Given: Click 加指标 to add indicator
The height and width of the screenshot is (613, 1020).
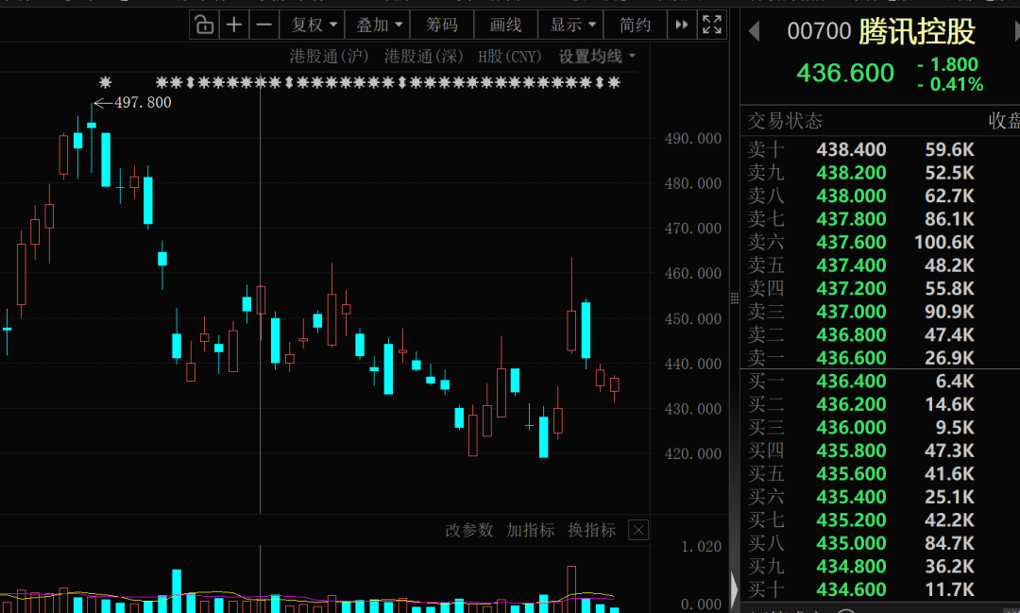Looking at the screenshot, I should [530, 531].
